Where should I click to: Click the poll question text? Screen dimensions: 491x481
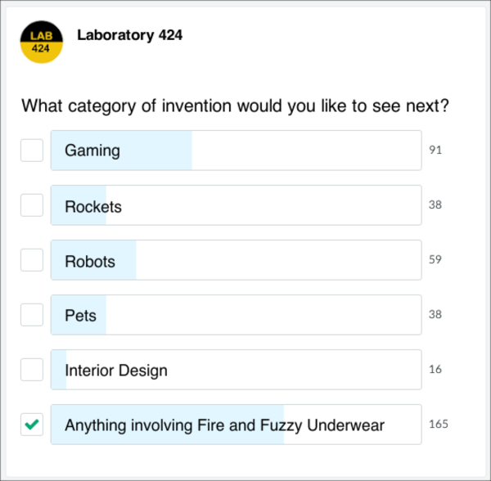pos(235,106)
